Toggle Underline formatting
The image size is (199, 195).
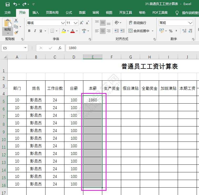(x=41, y=31)
